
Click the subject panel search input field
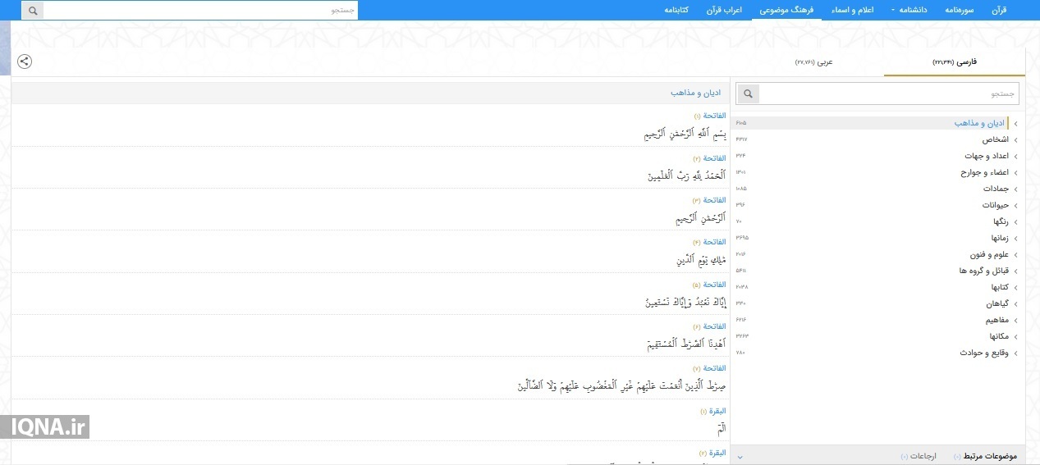[888, 93]
